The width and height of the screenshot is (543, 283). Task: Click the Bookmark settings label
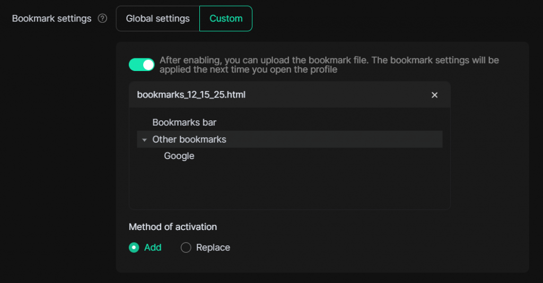coord(51,19)
